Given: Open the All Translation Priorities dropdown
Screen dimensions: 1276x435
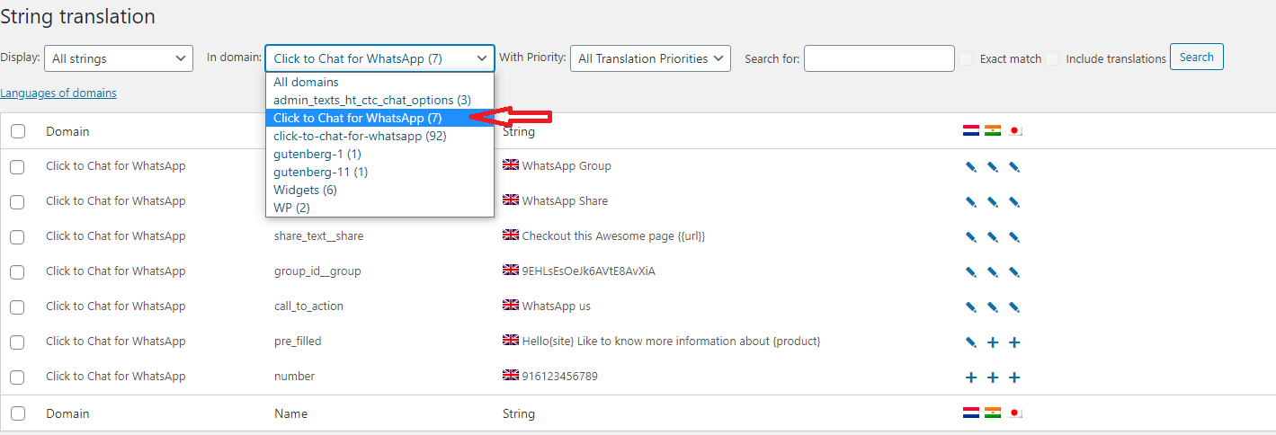Looking at the screenshot, I should tap(650, 58).
